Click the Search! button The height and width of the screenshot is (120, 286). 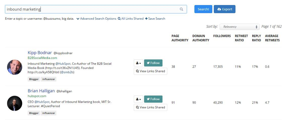(x=203, y=9)
